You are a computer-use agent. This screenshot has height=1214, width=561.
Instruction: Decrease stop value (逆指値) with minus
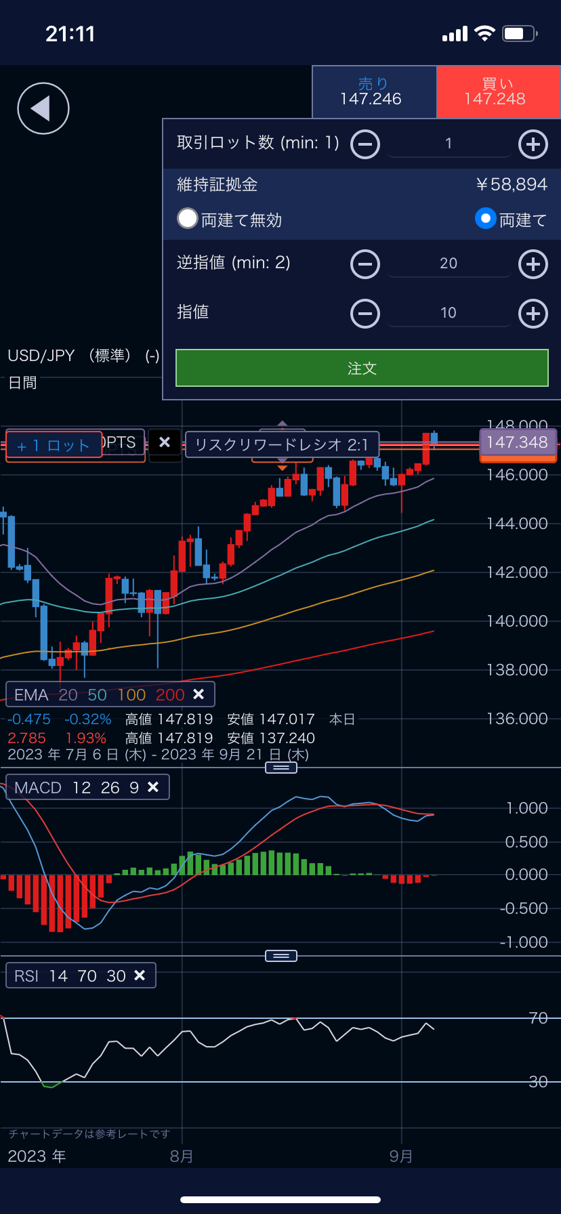[365, 264]
